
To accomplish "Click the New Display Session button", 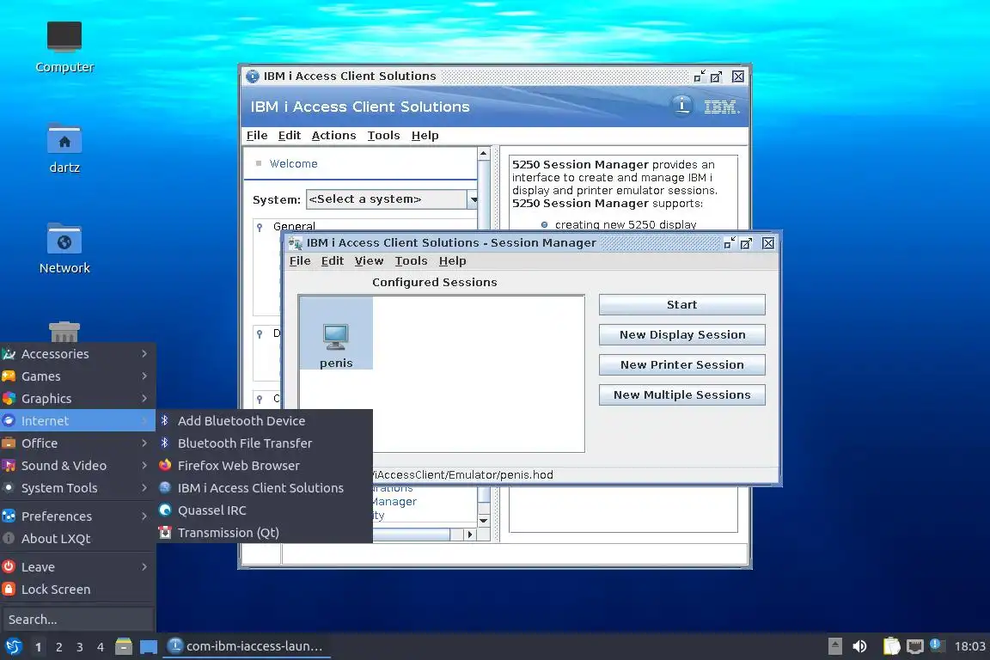I will coord(681,335).
